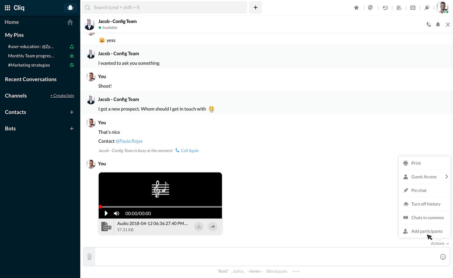Open @Paula Rojas mention link
This screenshot has width=453, height=278.
click(129, 141)
